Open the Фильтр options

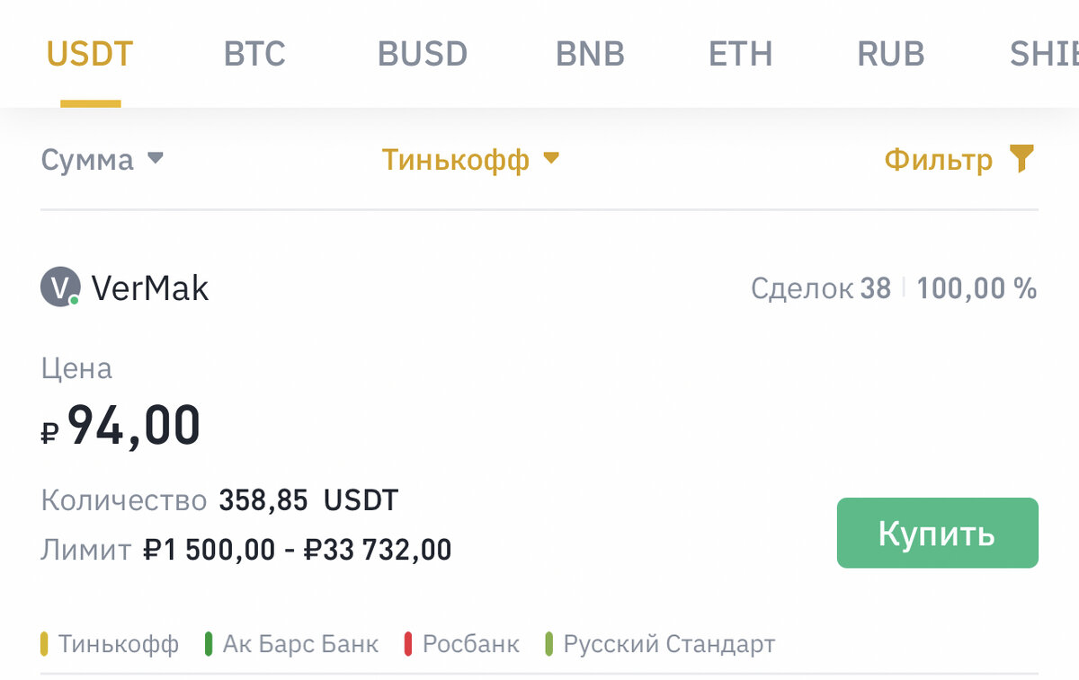(941, 159)
